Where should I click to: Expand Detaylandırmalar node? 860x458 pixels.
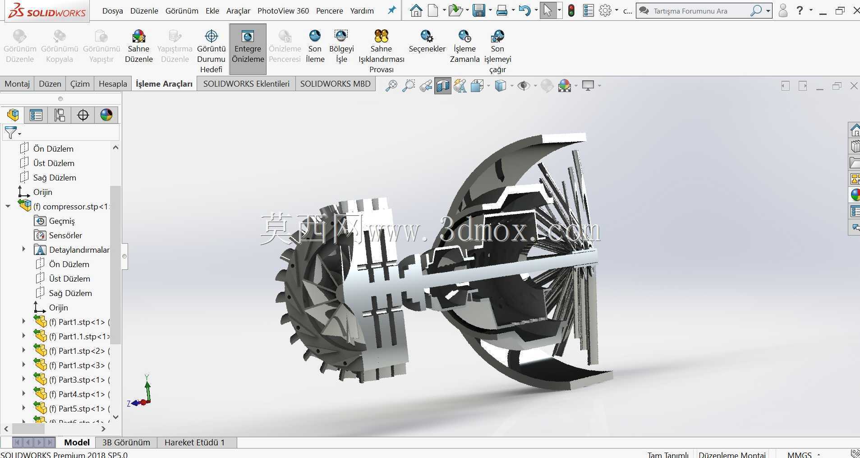(24, 249)
